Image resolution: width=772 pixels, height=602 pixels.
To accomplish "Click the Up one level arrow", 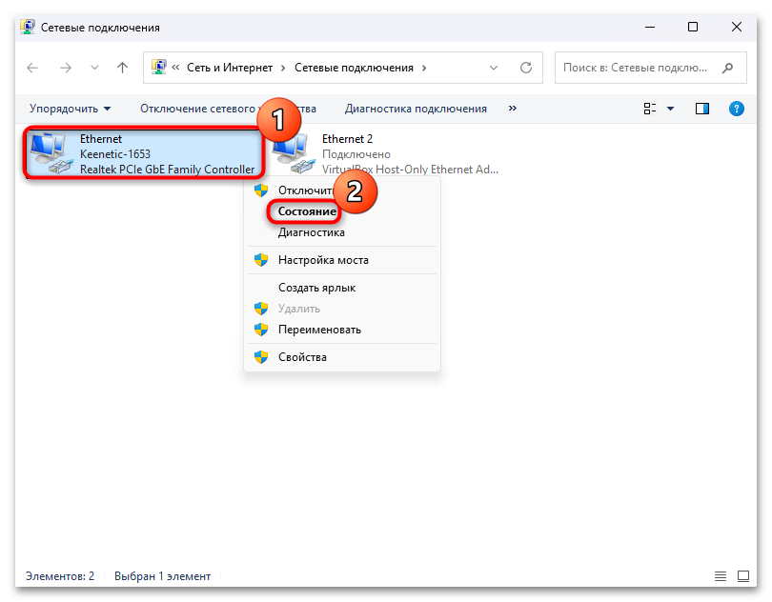I will tap(122, 69).
